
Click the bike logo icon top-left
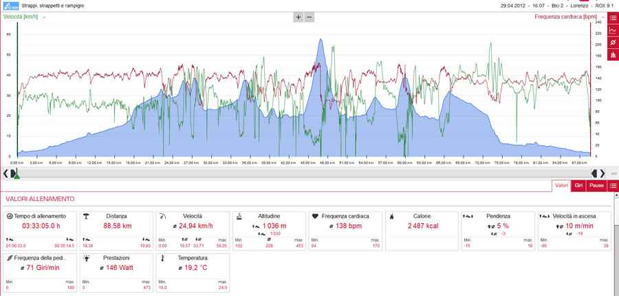[x=9, y=6]
